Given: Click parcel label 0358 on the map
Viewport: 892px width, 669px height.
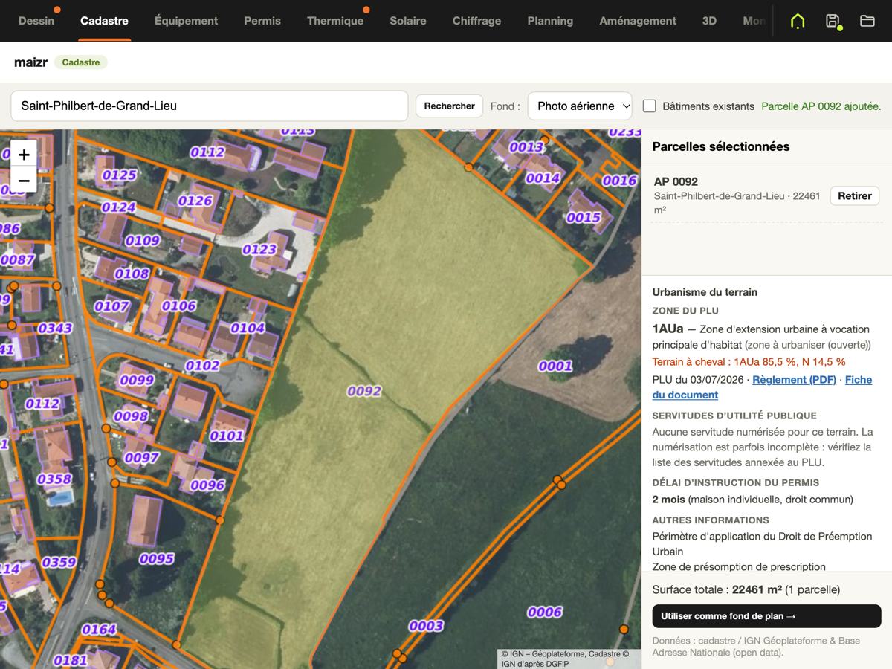Looking at the screenshot, I should [54, 479].
